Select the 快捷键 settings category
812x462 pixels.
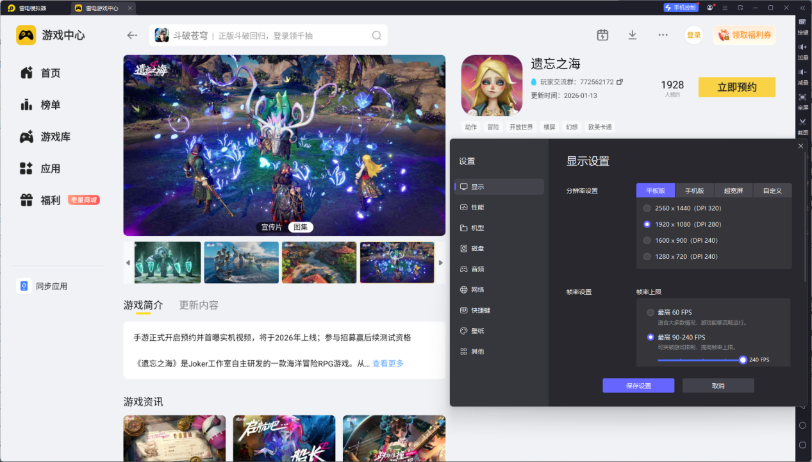[499, 310]
